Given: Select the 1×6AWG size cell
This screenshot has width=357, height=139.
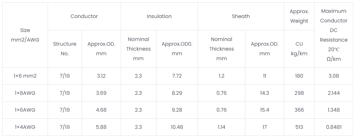Looking at the screenshot, I should [25, 110].
